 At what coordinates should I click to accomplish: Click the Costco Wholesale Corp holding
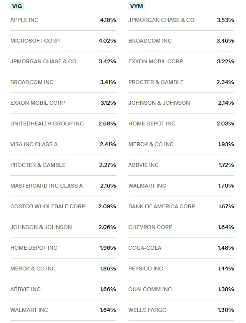(x=48, y=206)
